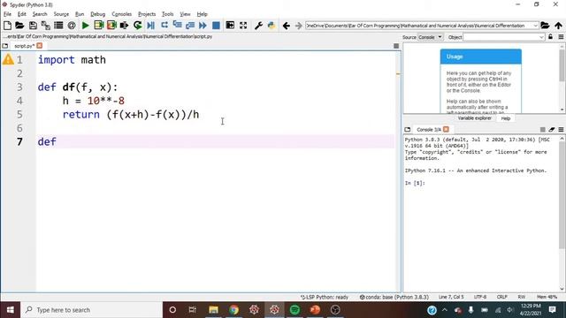Open the Tools menu
Viewport: 566px width, 318px height.
[x=167, y=14]
